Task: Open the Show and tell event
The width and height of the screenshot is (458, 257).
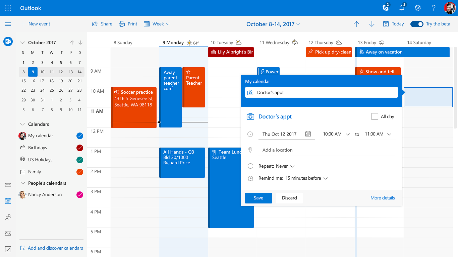Action: 378,71
